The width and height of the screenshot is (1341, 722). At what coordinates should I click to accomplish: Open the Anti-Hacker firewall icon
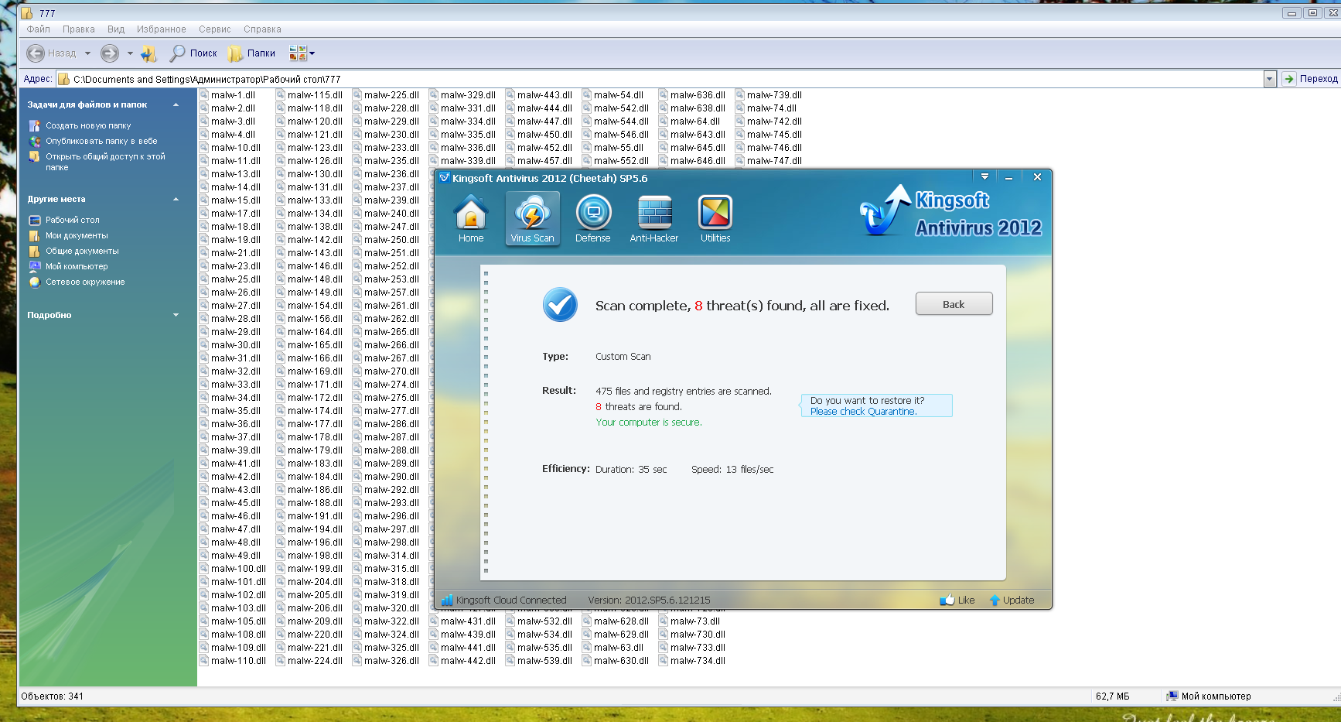tap(654, 218)
